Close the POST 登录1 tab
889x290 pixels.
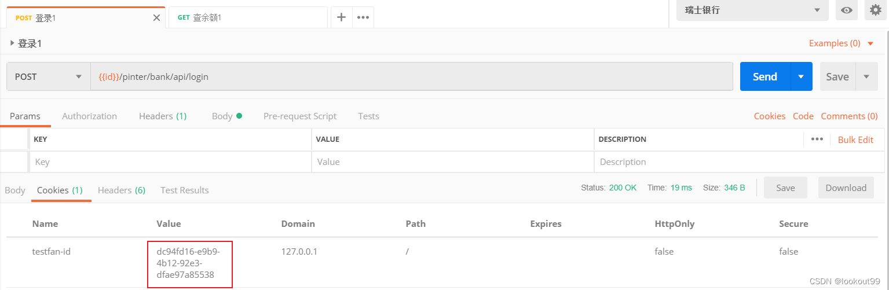coord(156,18)
